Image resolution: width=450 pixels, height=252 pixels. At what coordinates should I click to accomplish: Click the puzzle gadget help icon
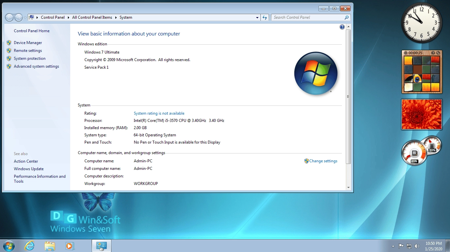tap(433, 53)
